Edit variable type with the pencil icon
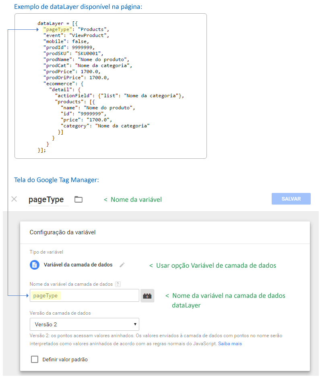 tap(122, 265)
